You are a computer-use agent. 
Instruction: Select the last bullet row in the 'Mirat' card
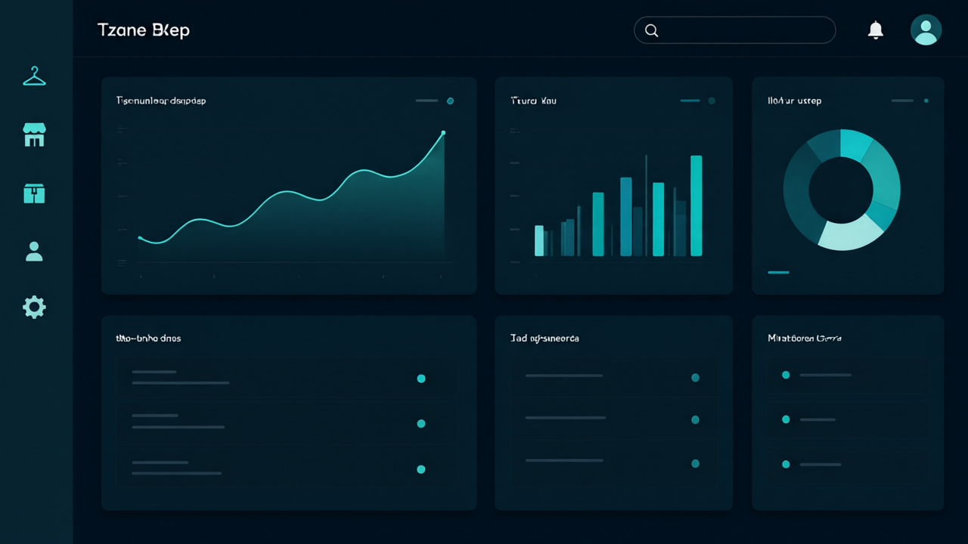click(848, 465)
